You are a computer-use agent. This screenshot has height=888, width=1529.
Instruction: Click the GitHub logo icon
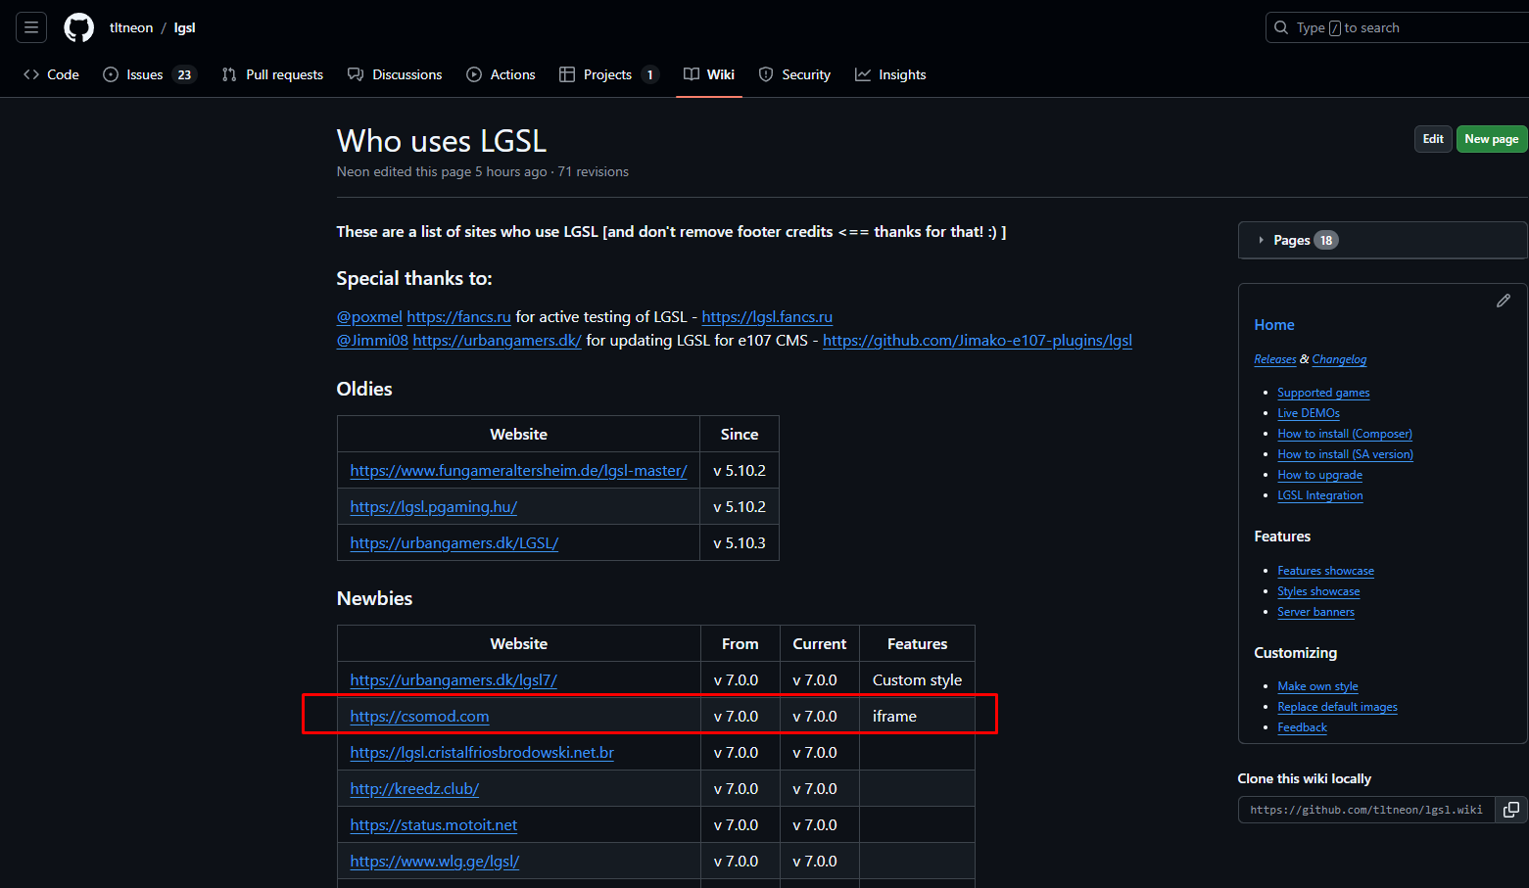click(79, 27)
